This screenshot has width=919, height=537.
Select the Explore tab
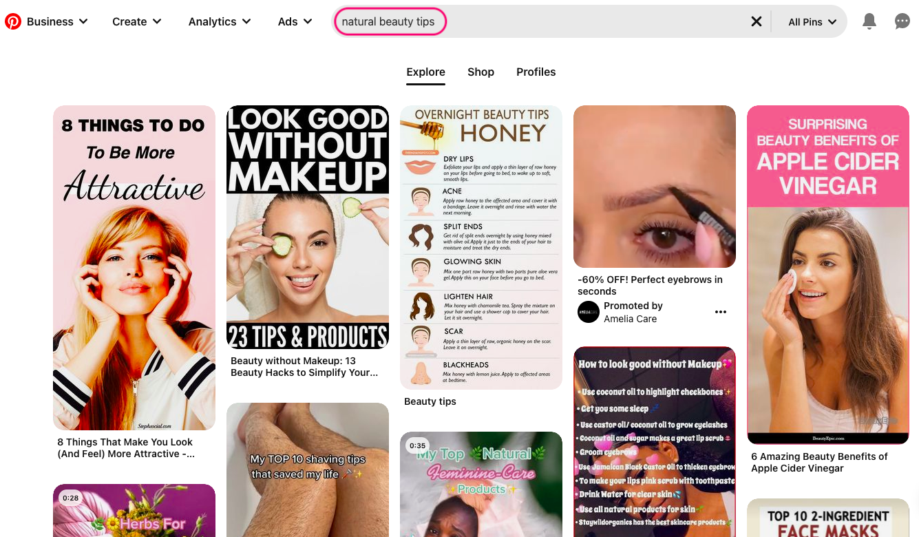point(425,72)
